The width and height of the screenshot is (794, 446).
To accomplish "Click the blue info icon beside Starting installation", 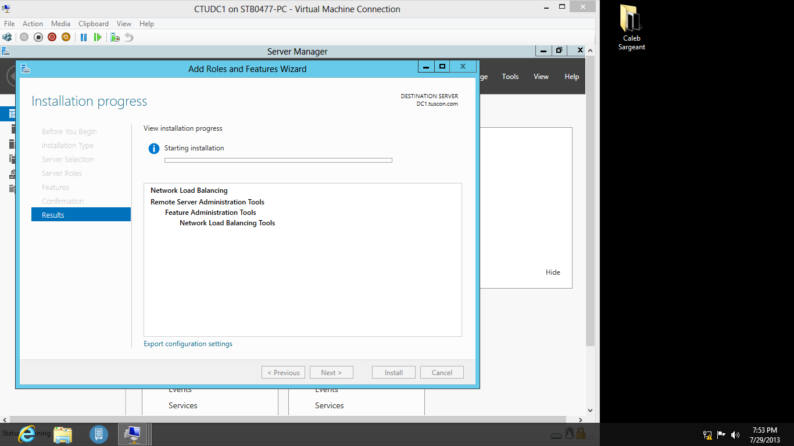I will [154, 149].
